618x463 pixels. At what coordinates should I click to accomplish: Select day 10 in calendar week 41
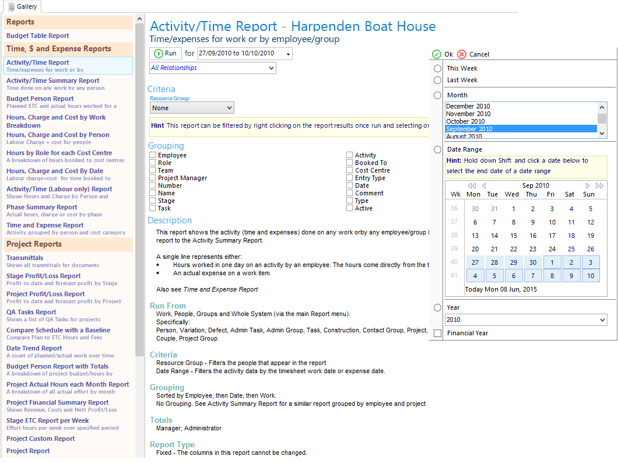tap(591, 276)
